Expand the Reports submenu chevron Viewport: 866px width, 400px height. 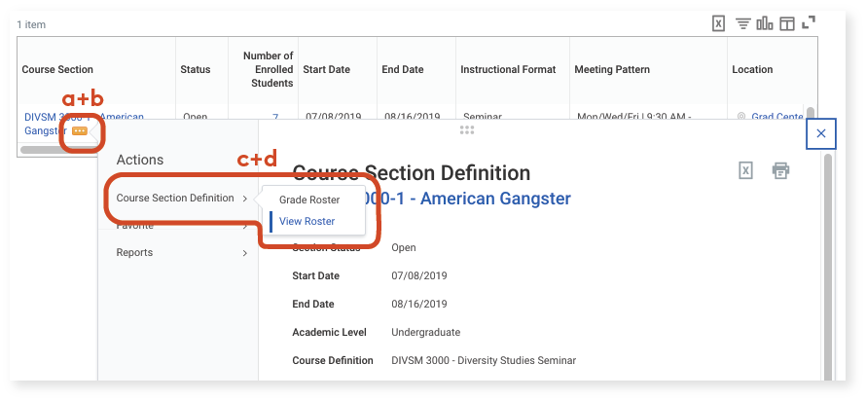(x=244, y=253)
